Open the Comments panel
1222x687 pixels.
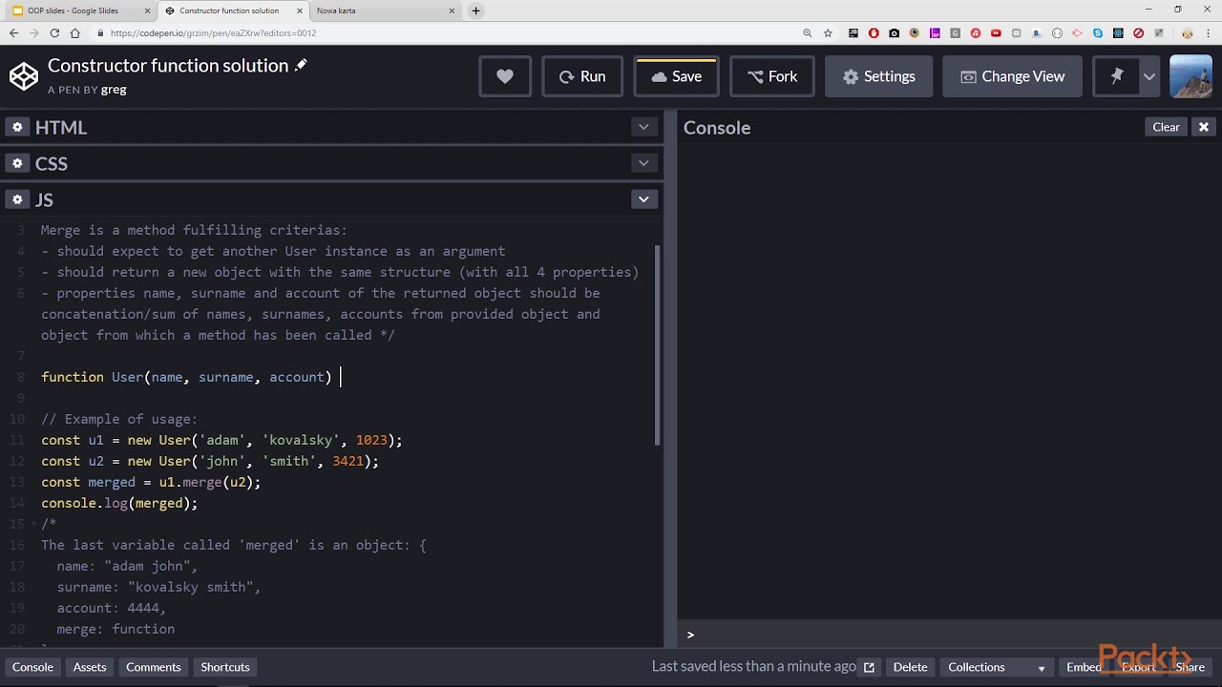[x=153, y=667]
